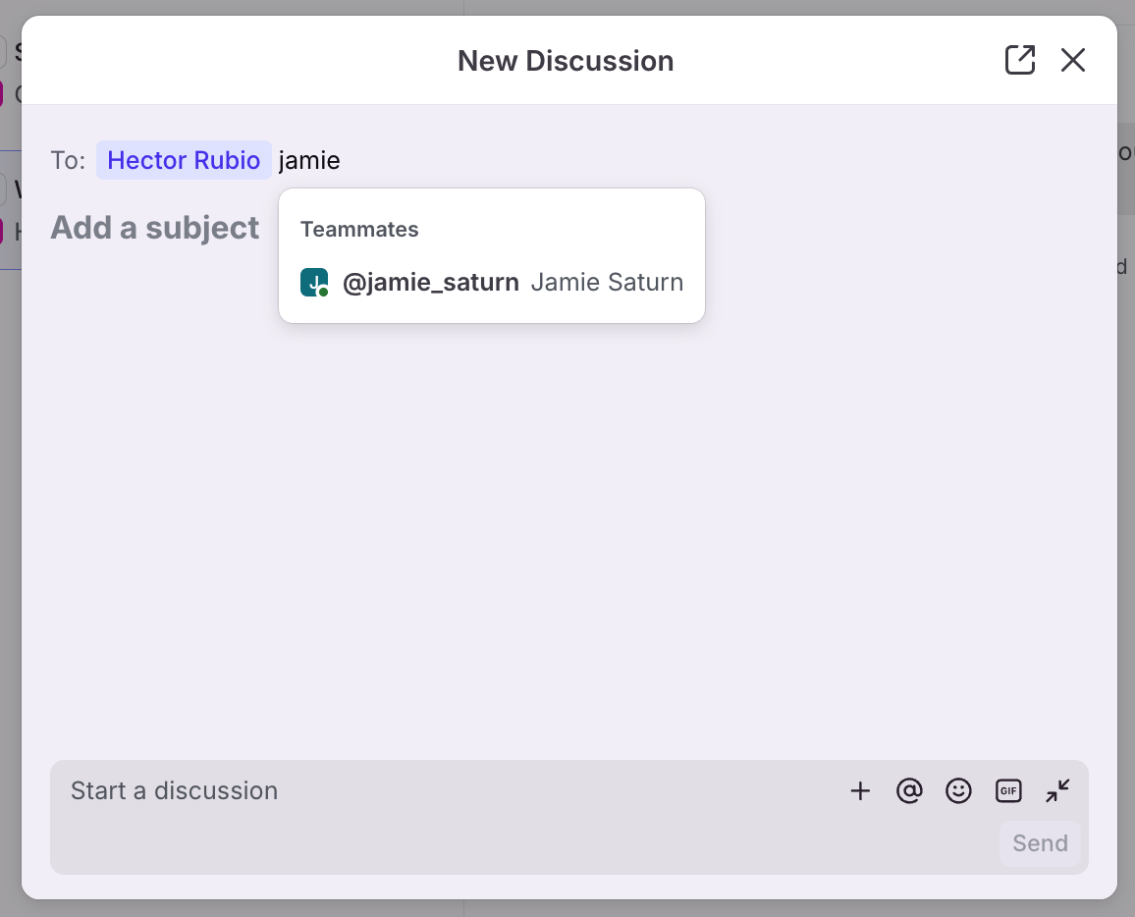Click the partially hidden checkbox behind dialog
This screenshot has width=1135, height=917.
coord(3,51)
